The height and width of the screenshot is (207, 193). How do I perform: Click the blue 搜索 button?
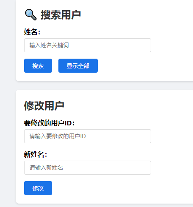point(38,66)
